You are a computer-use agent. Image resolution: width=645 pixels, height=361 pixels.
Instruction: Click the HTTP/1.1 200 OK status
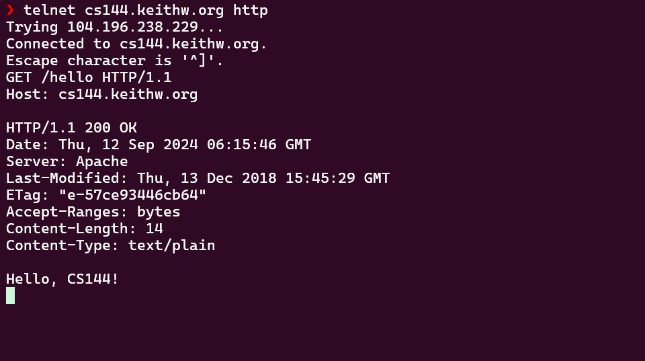72,128
